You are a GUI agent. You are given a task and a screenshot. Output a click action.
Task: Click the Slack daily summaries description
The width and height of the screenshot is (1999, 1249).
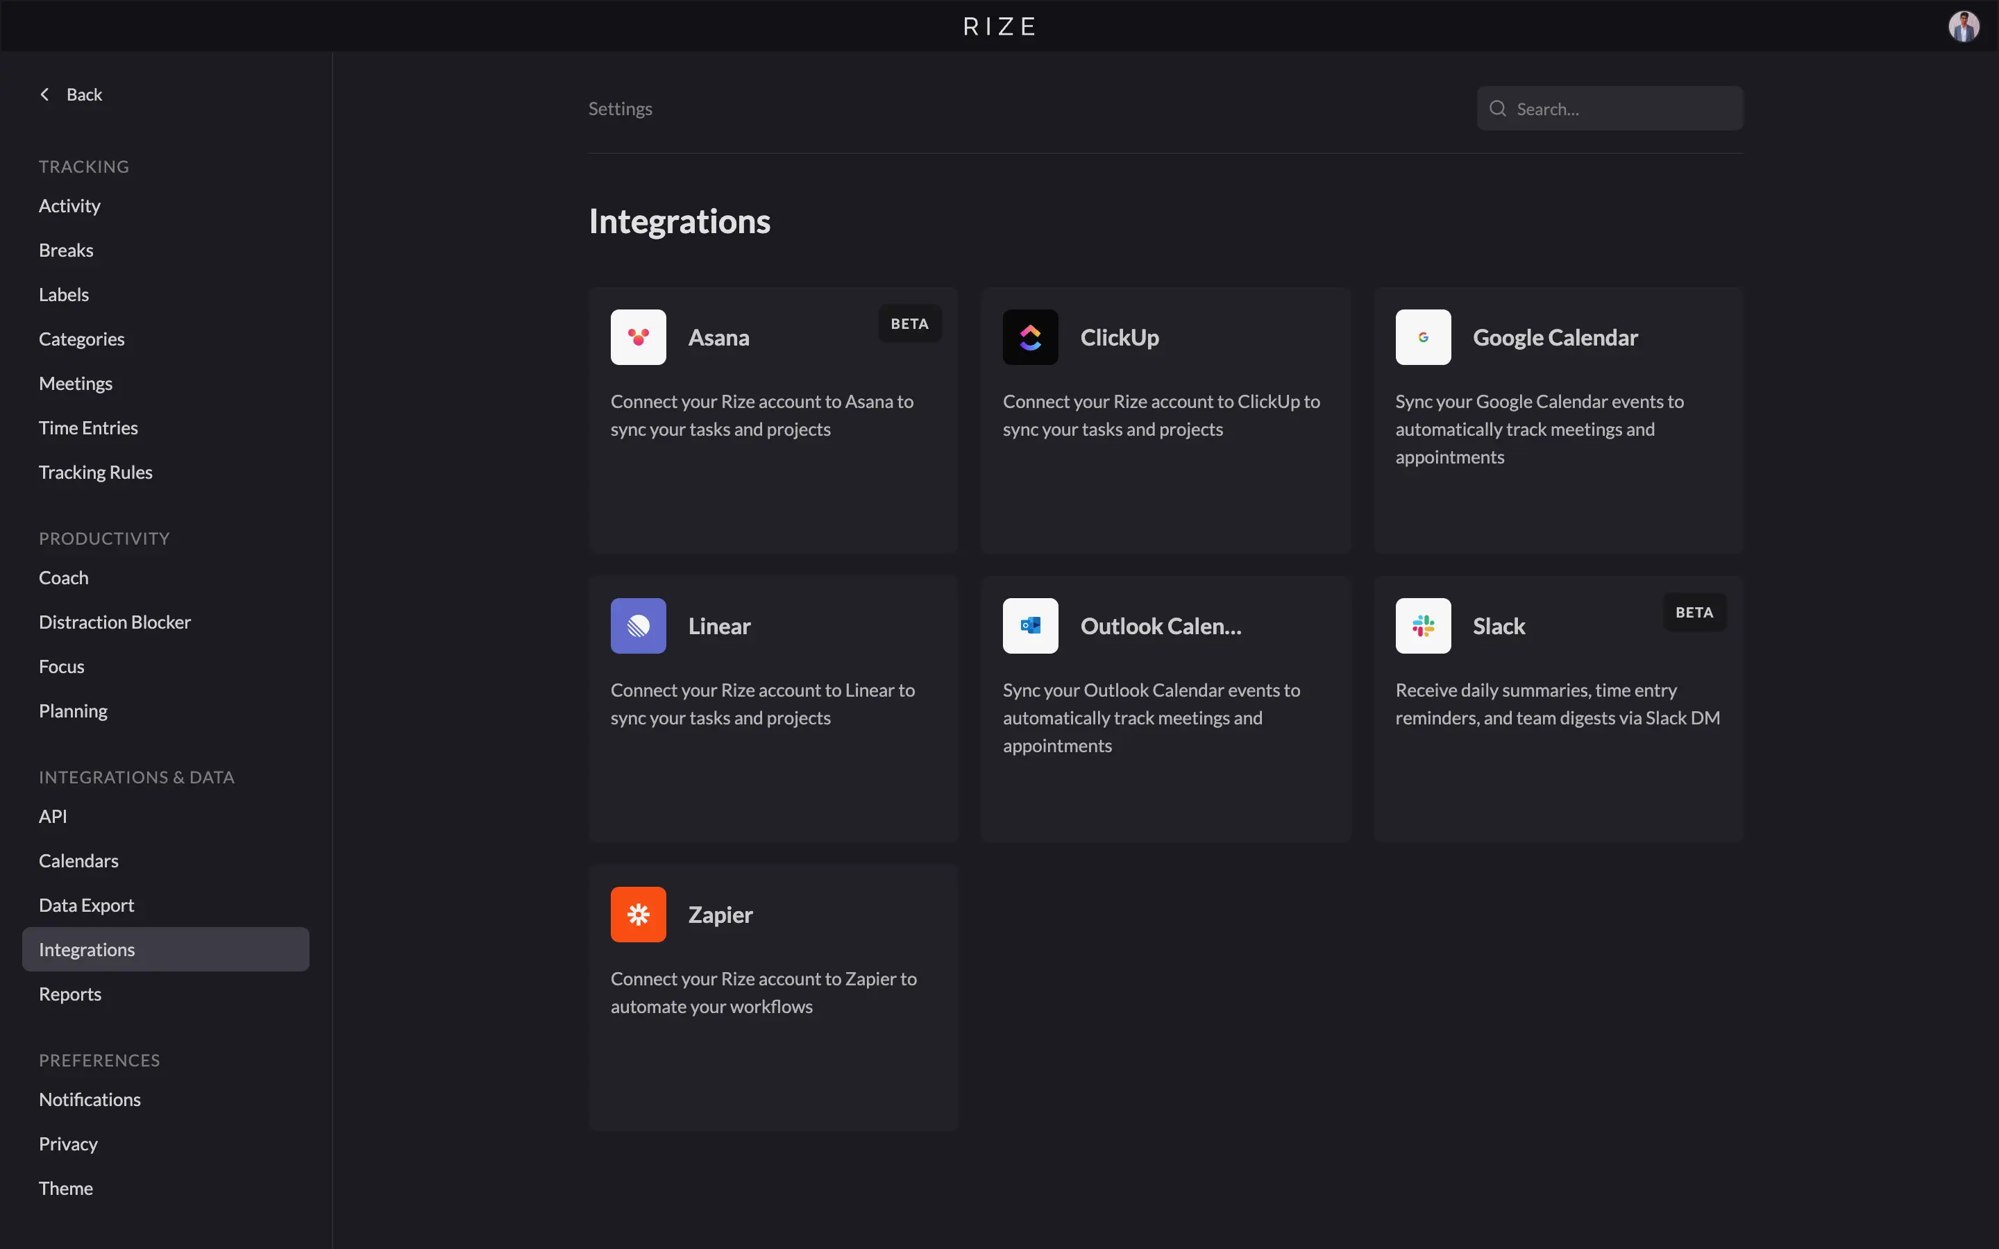(x=1557, y=704)
